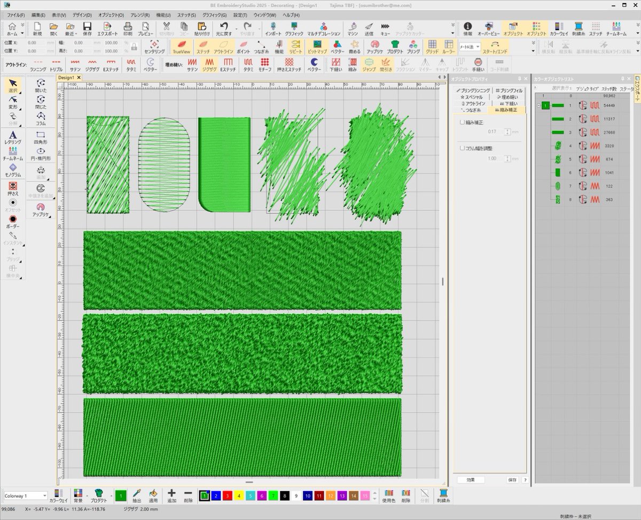Click センタリング (Centering) icon

click(x=154, y=48)
